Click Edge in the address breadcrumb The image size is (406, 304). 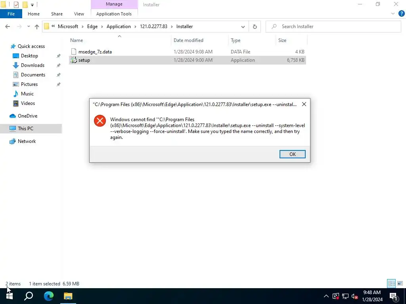(92, 27)
